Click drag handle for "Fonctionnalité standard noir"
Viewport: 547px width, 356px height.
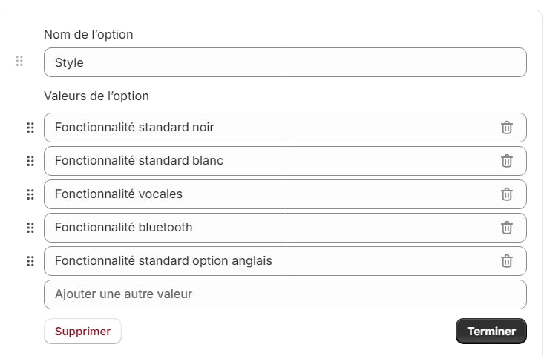[30, 128]
